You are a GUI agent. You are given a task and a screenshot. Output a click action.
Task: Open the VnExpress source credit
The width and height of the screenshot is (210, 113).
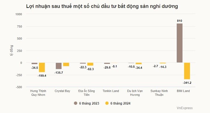[x=184, y=108]
